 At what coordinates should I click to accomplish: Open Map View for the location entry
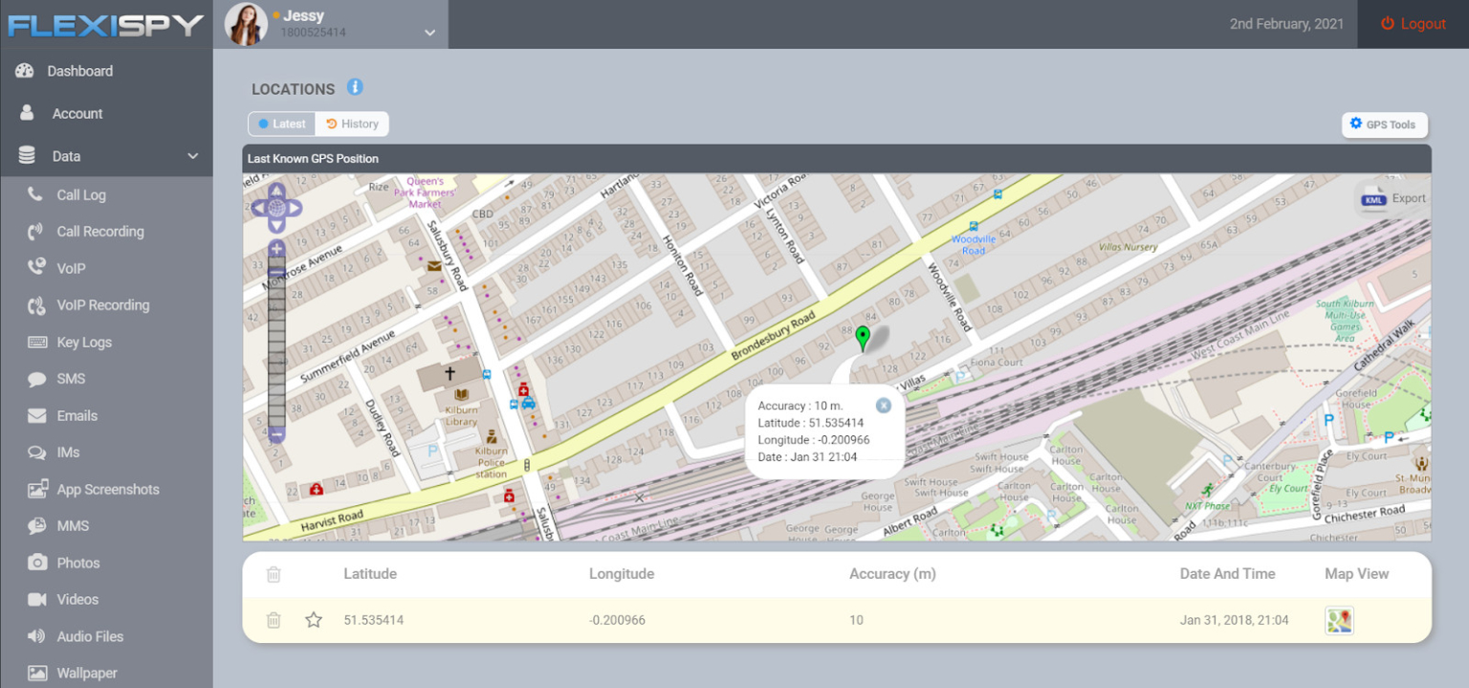(x=1339, y=620)
